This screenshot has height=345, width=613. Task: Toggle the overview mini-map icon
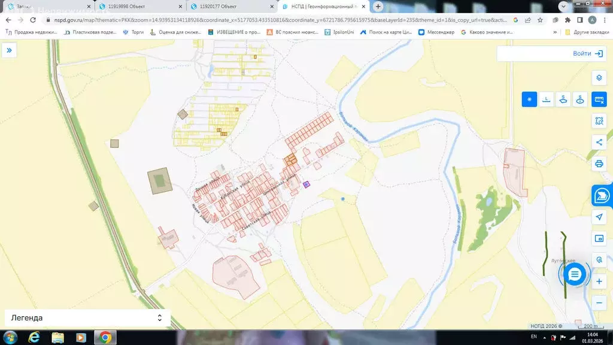click(x=599, y=238)
